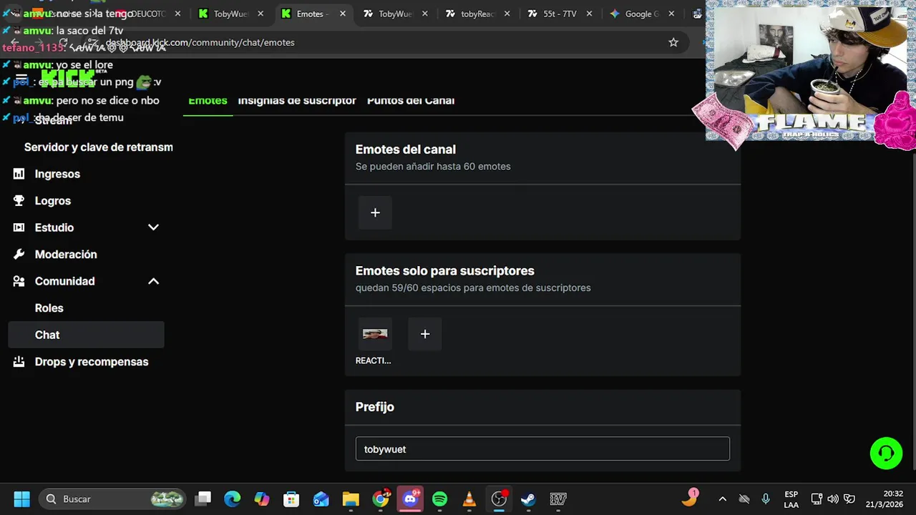The width and height of the screenshot is (916, 515).
Task: Open Copilot from the taskbar
Action: 262,499
